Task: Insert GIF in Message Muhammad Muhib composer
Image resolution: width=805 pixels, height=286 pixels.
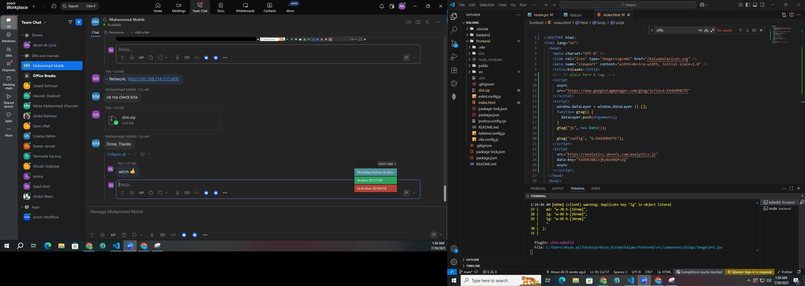Action: tap(113, 235)
